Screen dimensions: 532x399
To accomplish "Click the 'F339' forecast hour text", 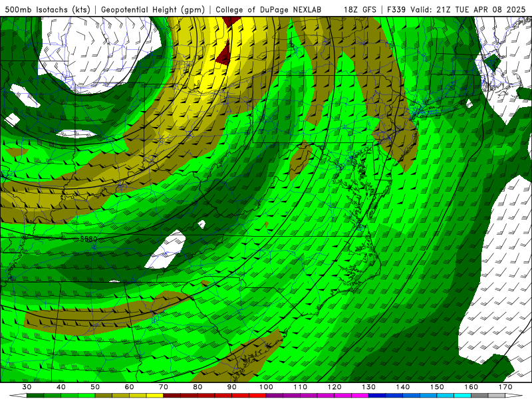I will (x=396, y=10).
